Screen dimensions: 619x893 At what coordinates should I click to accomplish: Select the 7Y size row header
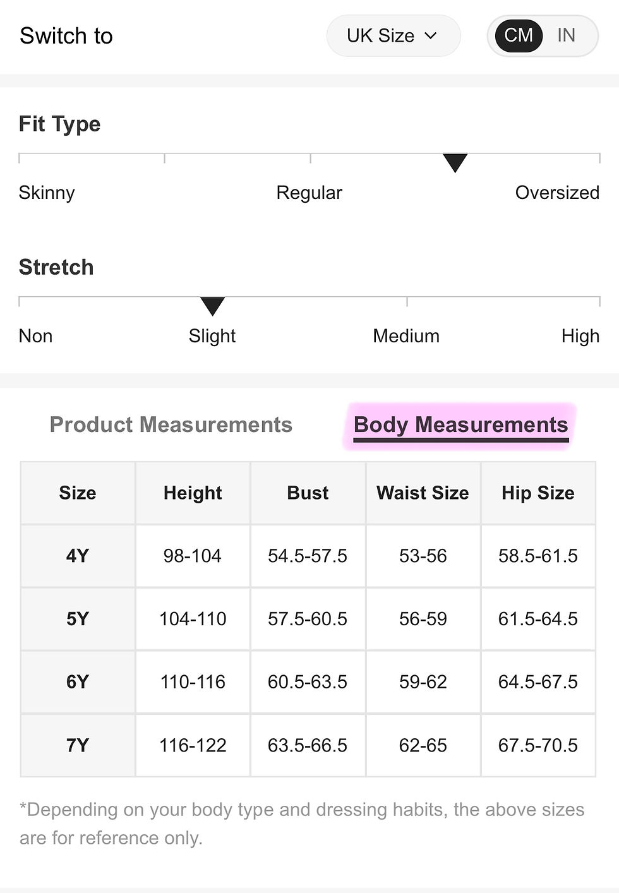(78, 745)
